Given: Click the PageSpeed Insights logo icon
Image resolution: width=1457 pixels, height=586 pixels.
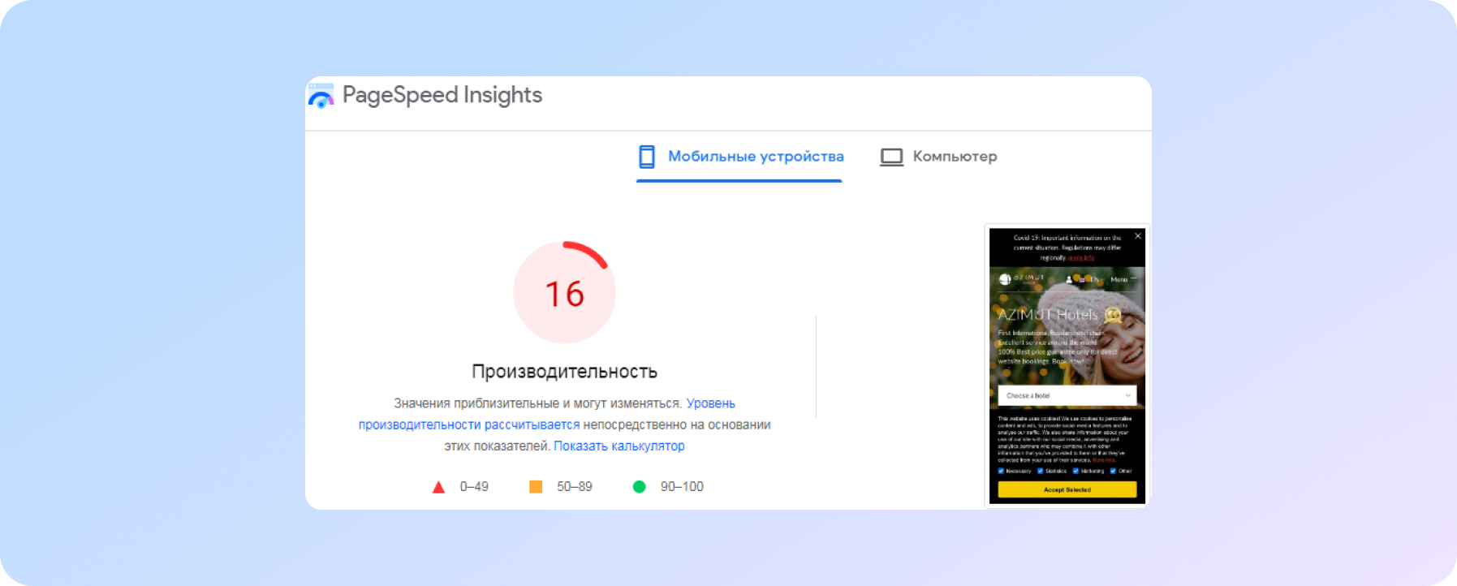Looking at the screenshot, I should (x=321, y=96).
